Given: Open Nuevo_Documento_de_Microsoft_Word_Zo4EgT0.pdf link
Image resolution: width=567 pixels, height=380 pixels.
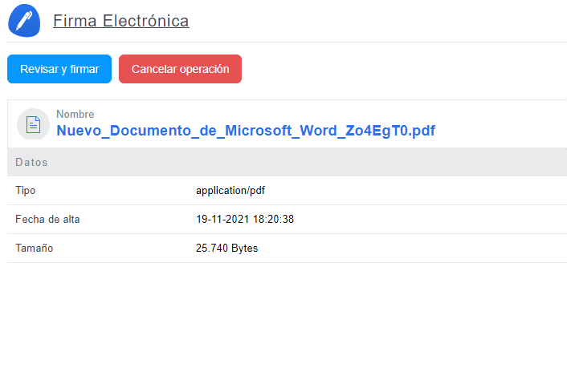Looking at the screenshot, I should pos(246,131).
